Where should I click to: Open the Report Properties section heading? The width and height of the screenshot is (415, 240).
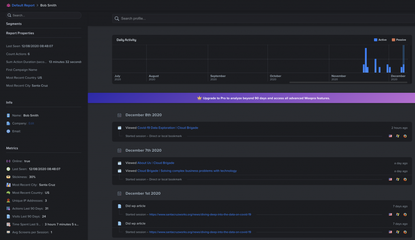point(20,33)
